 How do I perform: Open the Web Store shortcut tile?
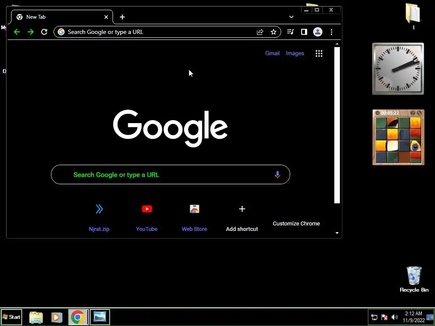(194, 218)
